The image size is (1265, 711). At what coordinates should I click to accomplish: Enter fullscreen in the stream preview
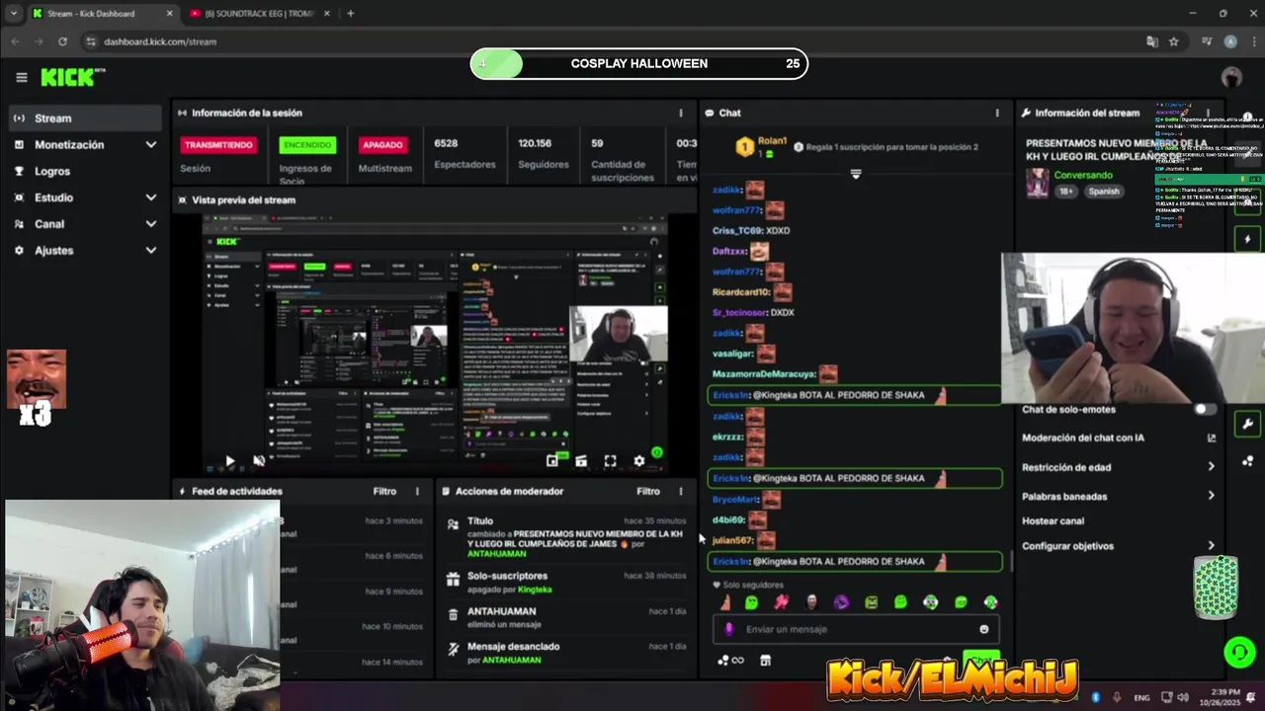[610, 460]
